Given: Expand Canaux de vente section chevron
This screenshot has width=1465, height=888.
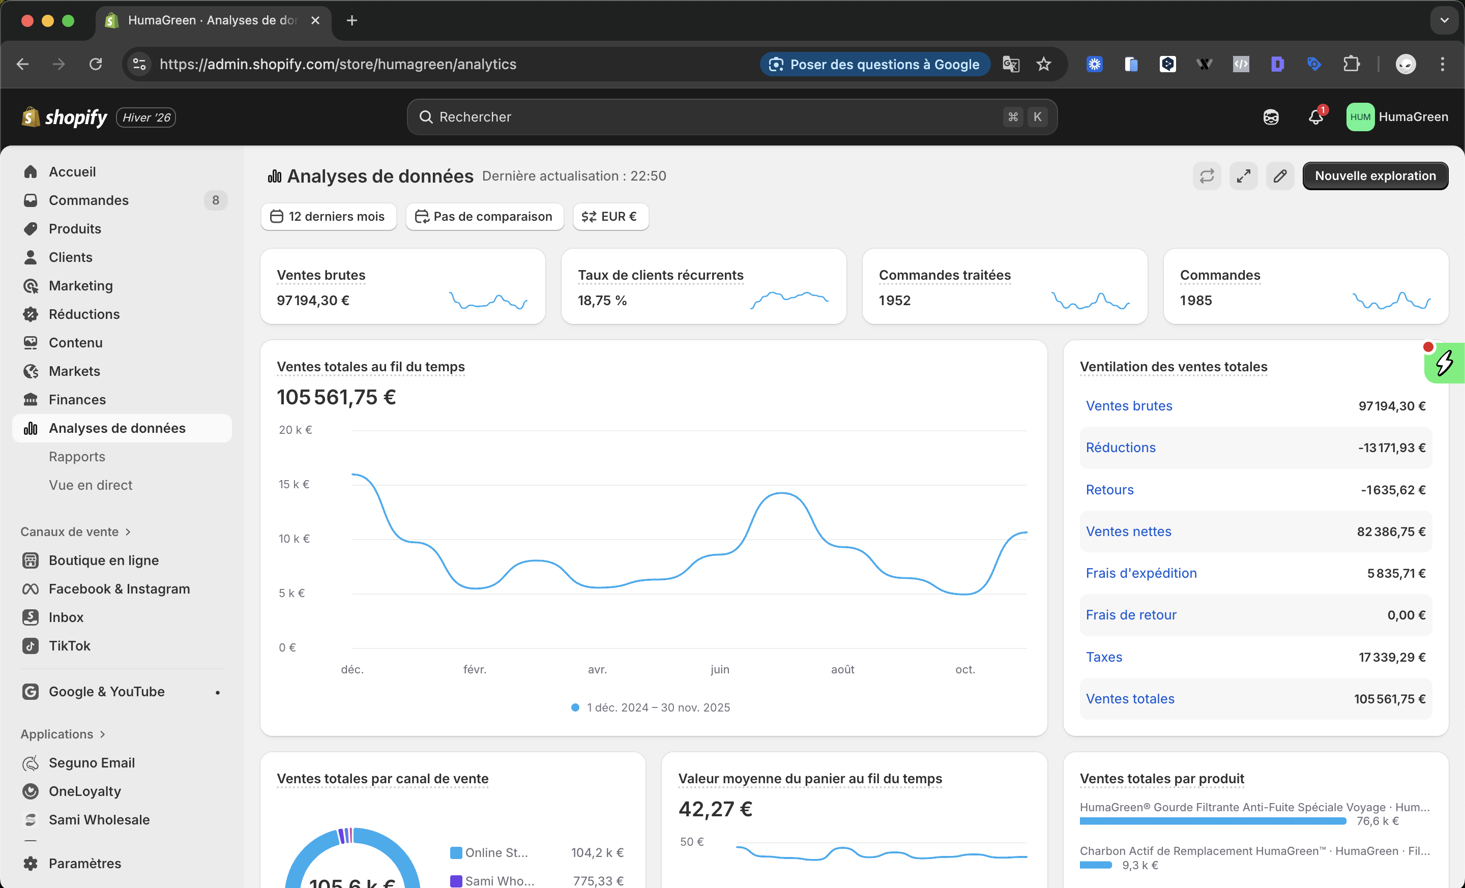Looking at the screenshot, I should click(128, 531).
